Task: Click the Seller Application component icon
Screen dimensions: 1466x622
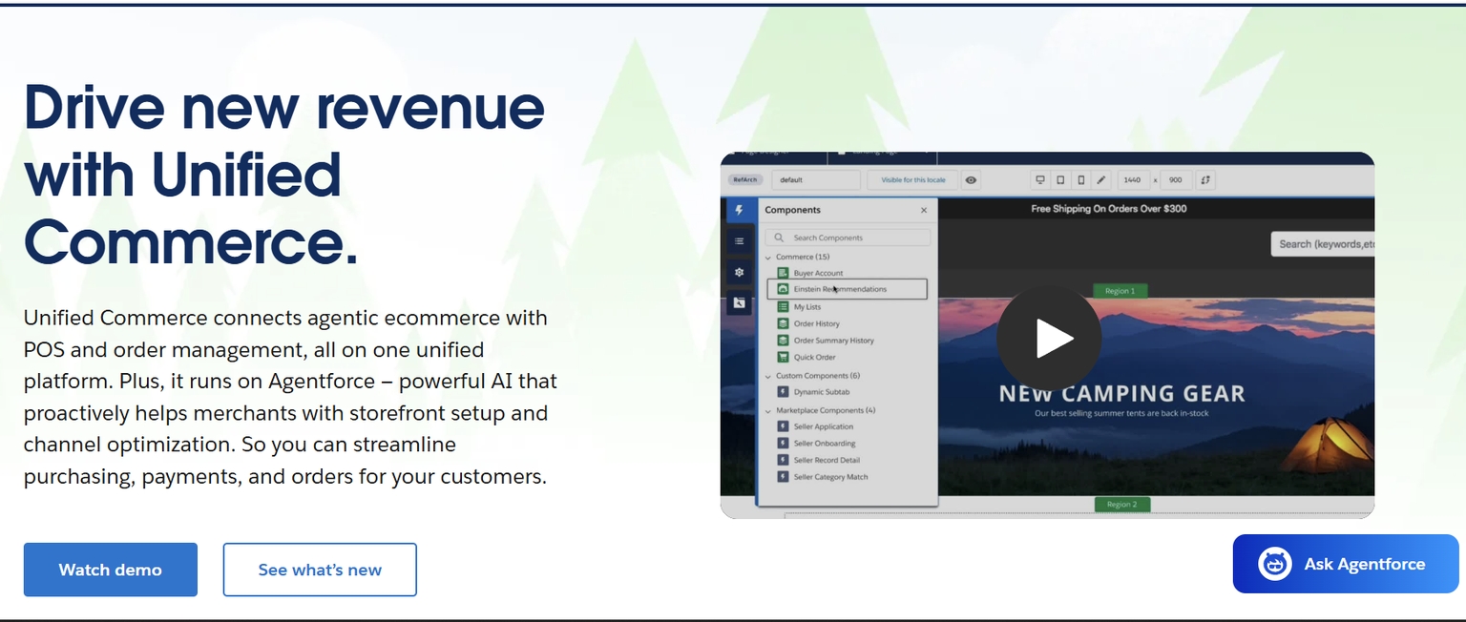Action: pyautogui.click(x=783, y=426)
